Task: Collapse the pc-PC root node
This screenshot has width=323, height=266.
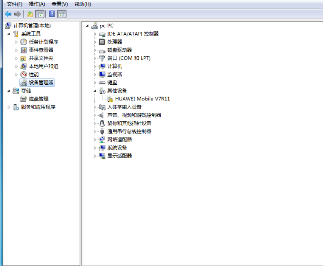Action: (x=87, y=26)
